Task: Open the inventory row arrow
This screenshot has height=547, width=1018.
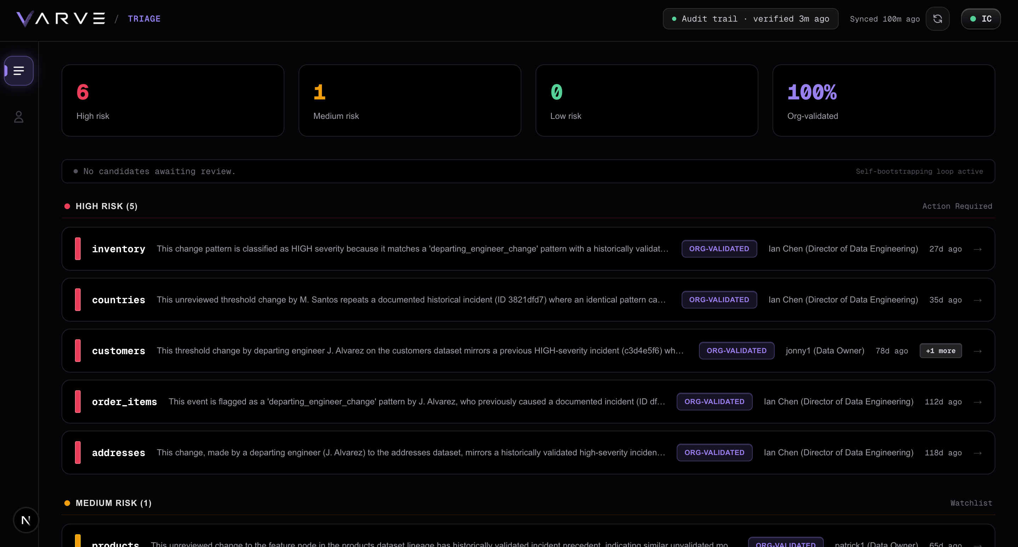Action: [978, 249]
